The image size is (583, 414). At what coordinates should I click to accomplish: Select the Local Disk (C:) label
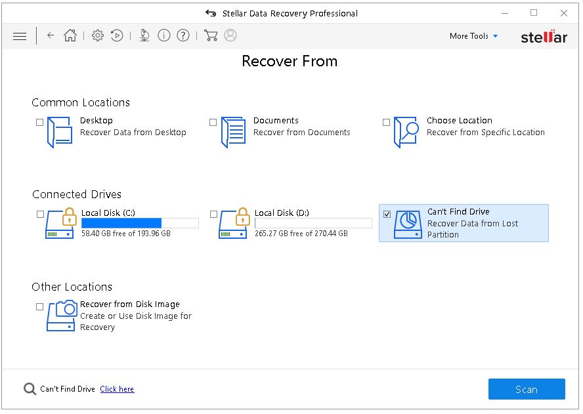pos(108,213)
